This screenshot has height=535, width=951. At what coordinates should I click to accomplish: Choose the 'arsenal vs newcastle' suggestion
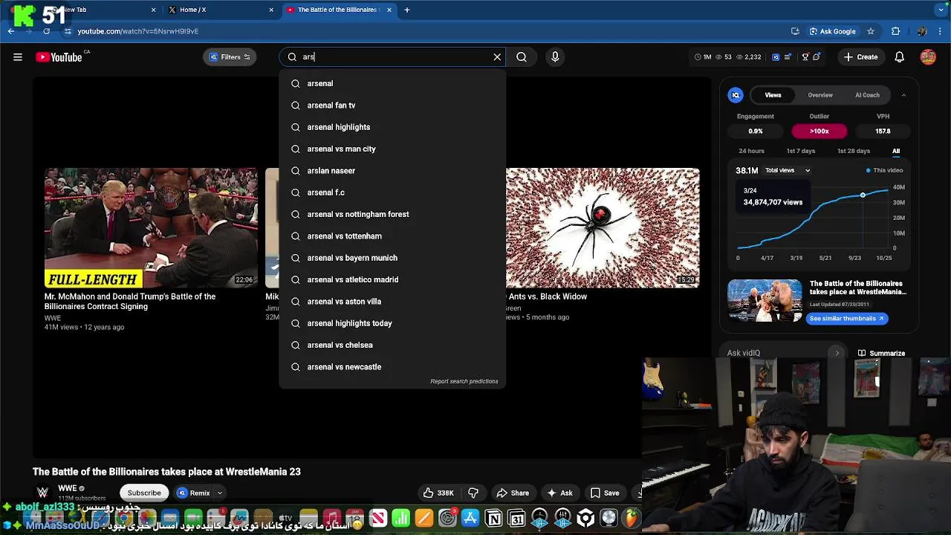coord(392,367)
